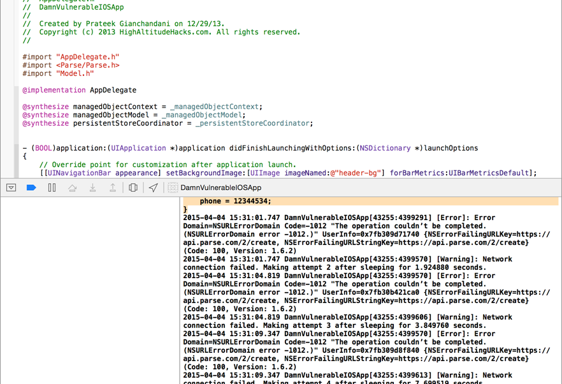Select the @synthesize managedObjectModel line
The height and width of the screenshot is (384, 562).
pos(133,115)
